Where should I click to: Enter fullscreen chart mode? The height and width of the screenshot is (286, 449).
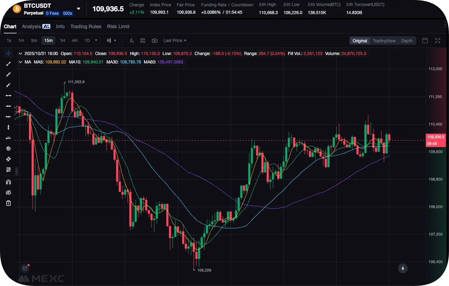click(x=438, y=41)
